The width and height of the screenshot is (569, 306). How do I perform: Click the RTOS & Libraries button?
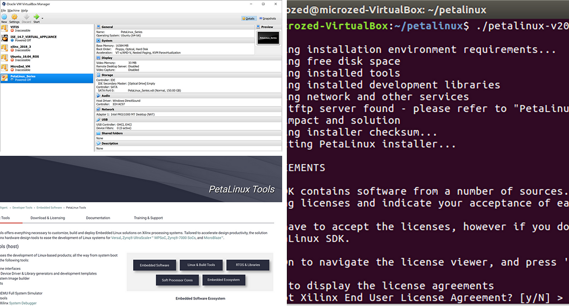(x=248, y=265)
